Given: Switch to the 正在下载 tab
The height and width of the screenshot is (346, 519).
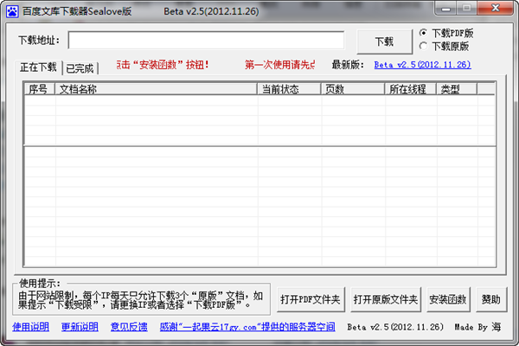Looking at the screenshot, I should tap(38, 67).
